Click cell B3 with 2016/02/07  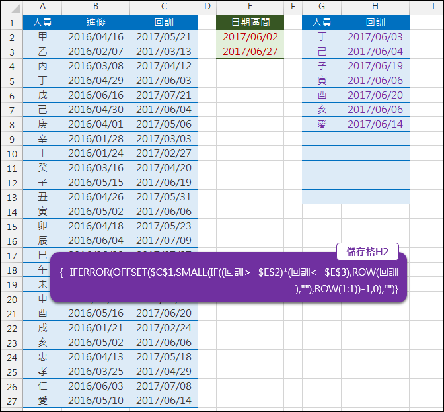tap(96, 52)
